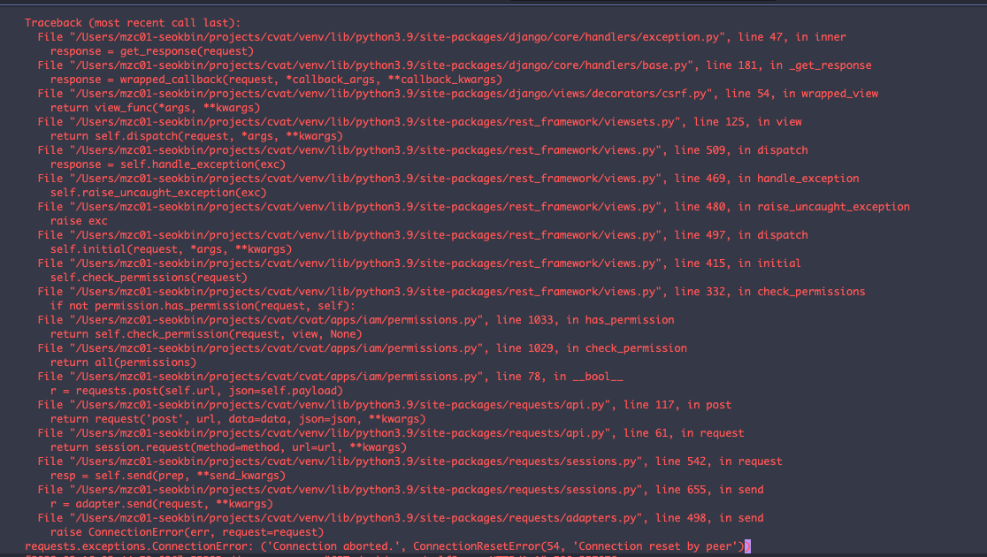This screenshot has height=557, width=987.
Task: Click 'if not permission.has_permission' line
Action: (x=203, y=306)
